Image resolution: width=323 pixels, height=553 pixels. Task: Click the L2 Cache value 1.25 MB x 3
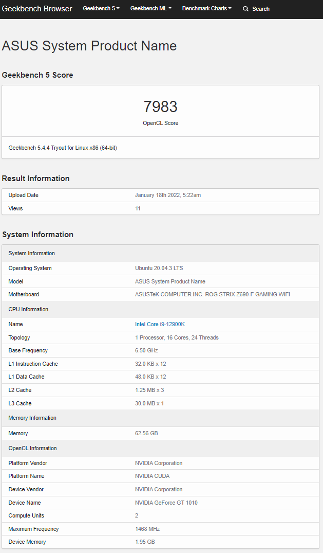[x=149, y=390]
